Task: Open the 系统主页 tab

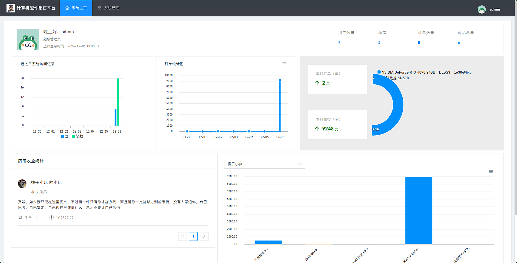Action: tap(76, 8)
